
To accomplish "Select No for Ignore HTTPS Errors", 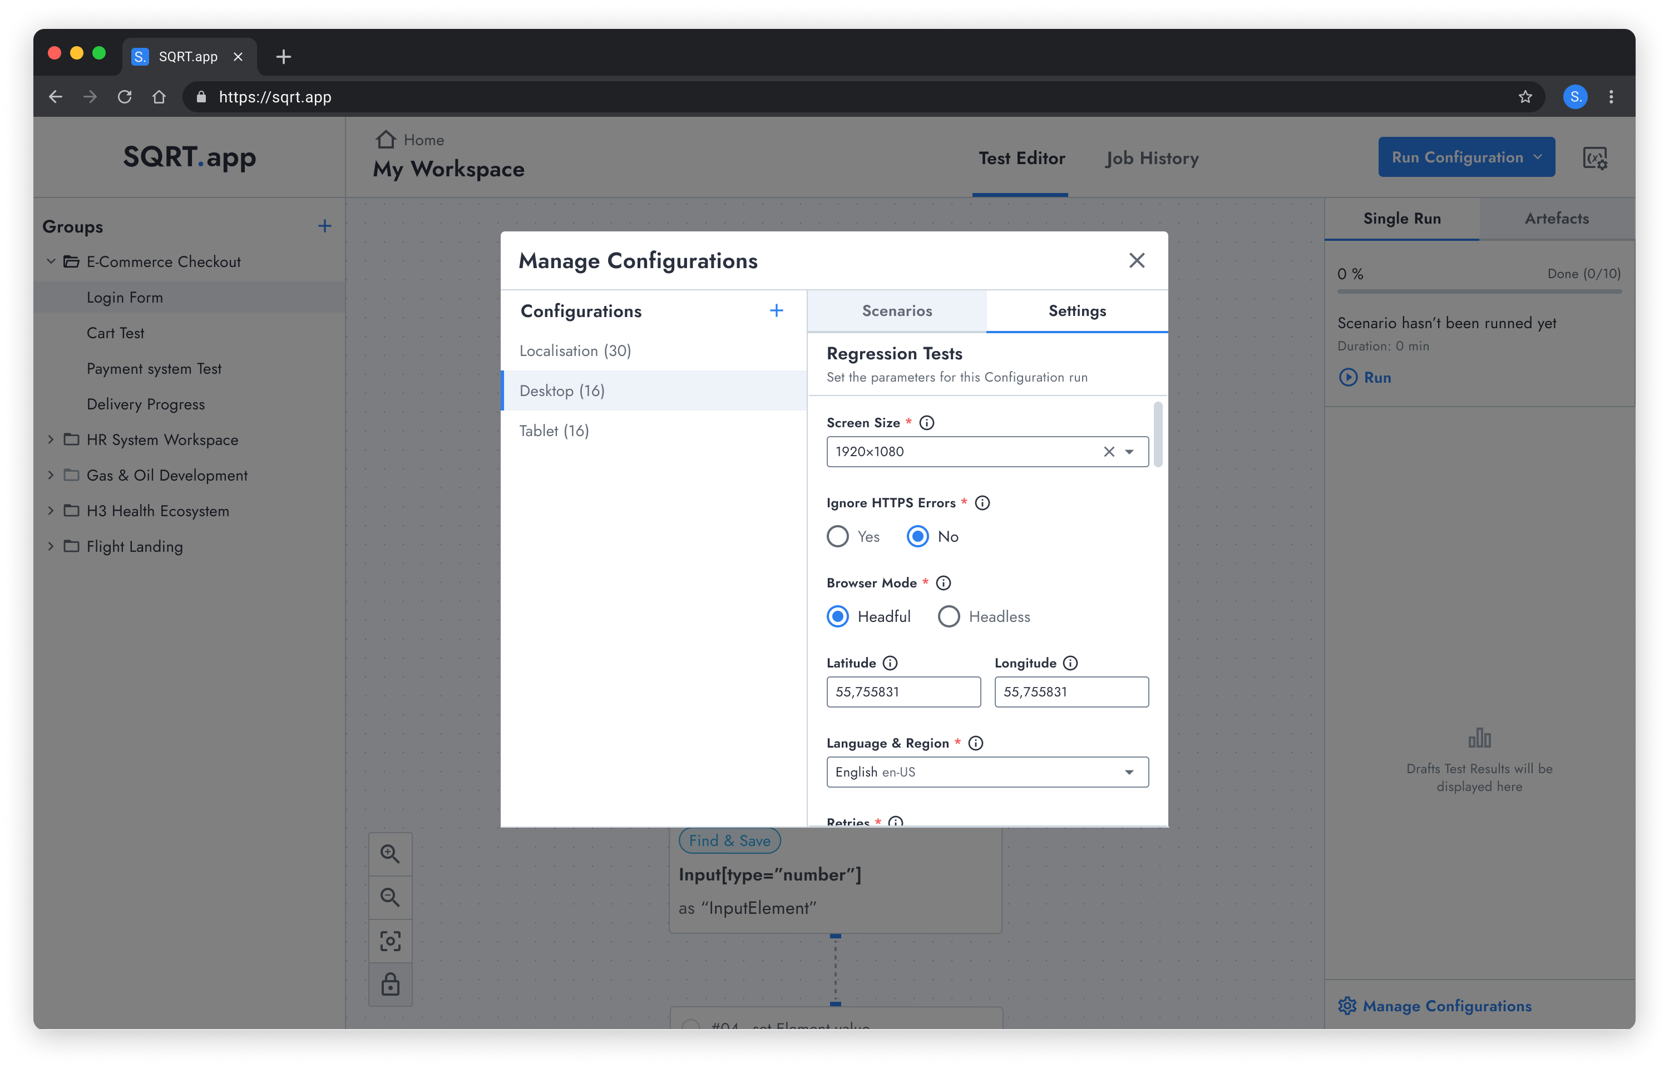I will 917,537.
